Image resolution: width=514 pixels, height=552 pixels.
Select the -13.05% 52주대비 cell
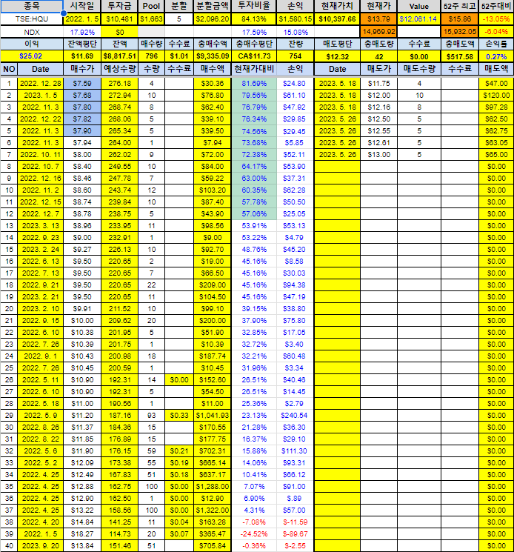pos(496,19)
